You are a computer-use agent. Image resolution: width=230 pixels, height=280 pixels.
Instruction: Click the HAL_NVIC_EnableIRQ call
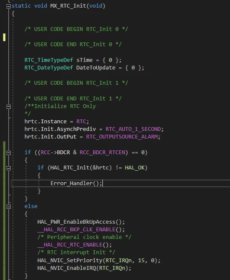pos(84,268)
